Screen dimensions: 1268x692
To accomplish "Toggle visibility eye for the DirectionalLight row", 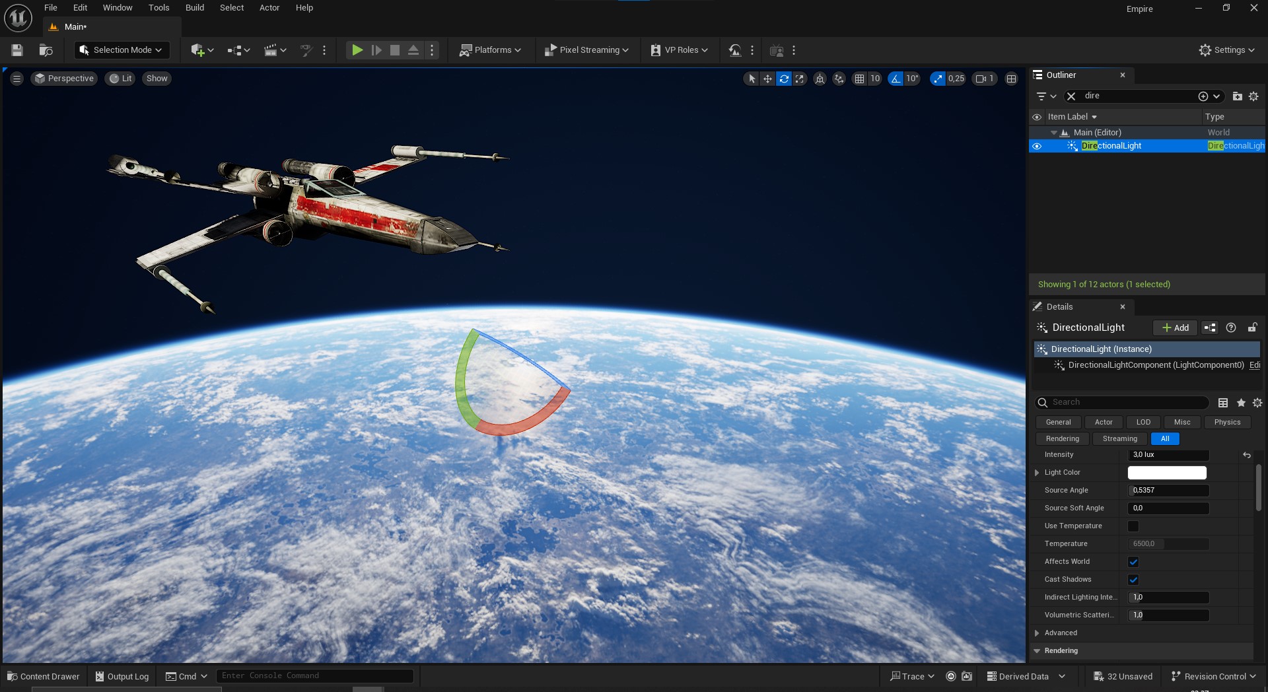I will pyautogui.click(x=1037, y=146).
